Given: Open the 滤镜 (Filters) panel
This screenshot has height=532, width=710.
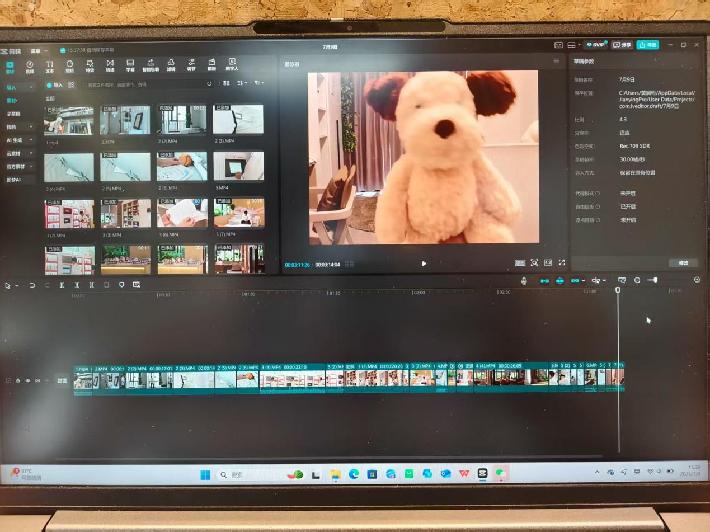Looking at the screenshot, I should tap(171, 65).
